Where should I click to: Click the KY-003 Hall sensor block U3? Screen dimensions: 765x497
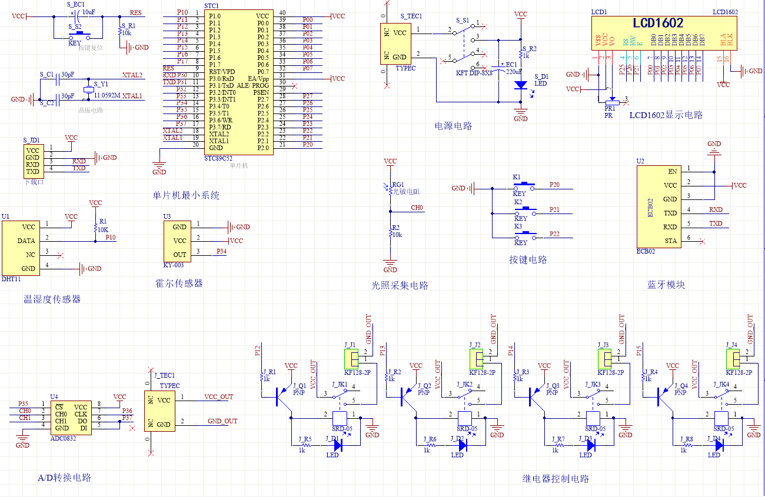click(179, 241)
